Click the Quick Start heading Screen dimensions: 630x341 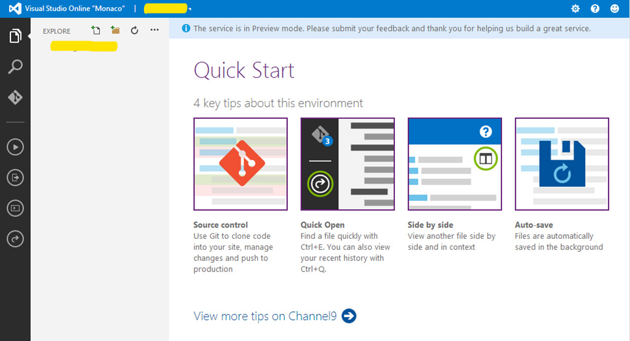click(244, 71)
